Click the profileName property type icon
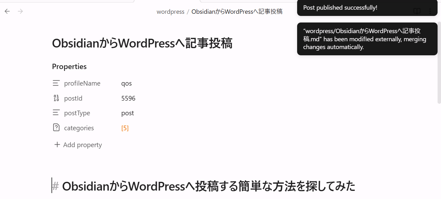The image size is (441, 199). (x=56, y=83)
